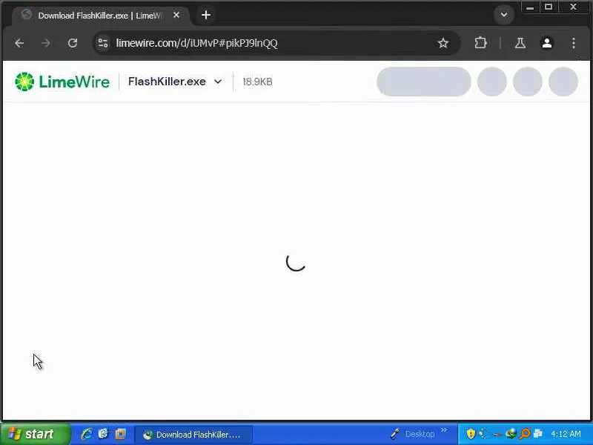This screenshot has height=445, width=593.
Task: Launch Internet Explorer from quick launch
Action: (x=86, y=434)
